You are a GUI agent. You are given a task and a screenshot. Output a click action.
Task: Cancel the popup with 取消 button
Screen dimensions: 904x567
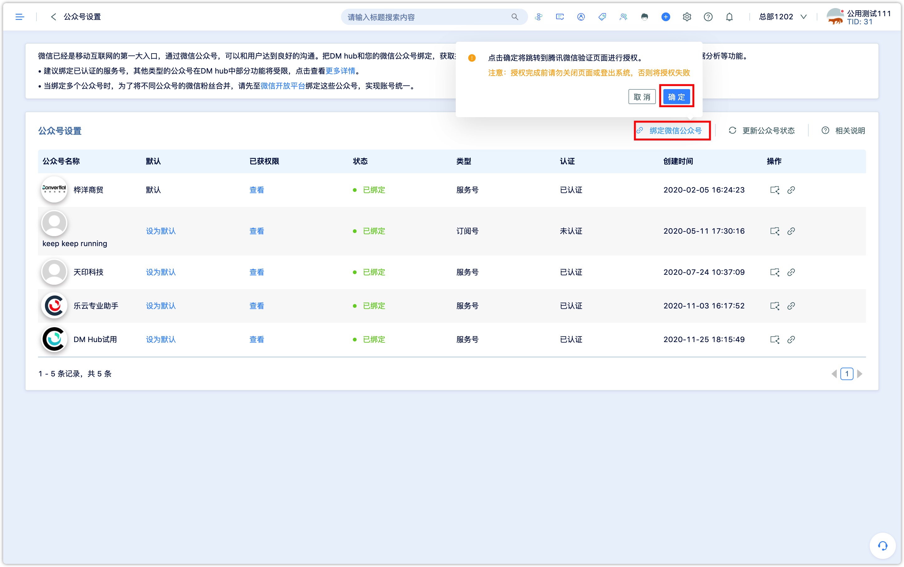642,97
